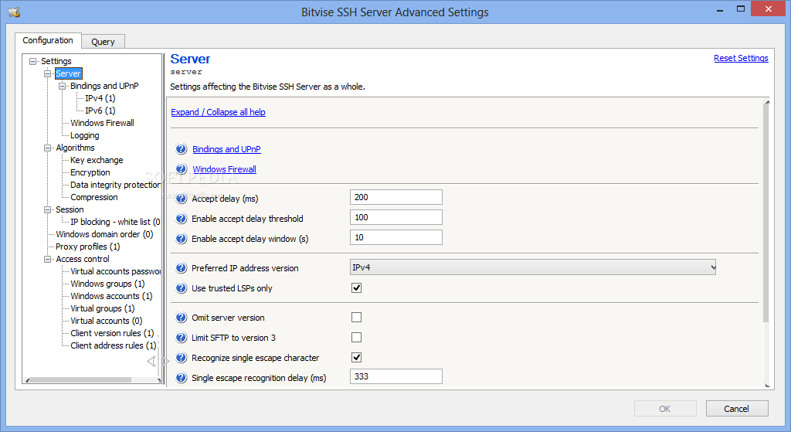Show help for Recognize single escape character
This screenshot has width=791, height=432.
tap(181, 358)
